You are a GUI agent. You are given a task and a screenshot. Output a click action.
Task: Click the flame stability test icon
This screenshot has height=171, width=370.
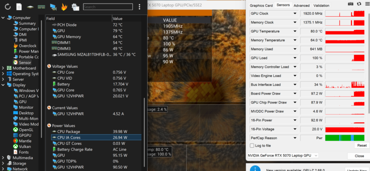tap(64, 7)
